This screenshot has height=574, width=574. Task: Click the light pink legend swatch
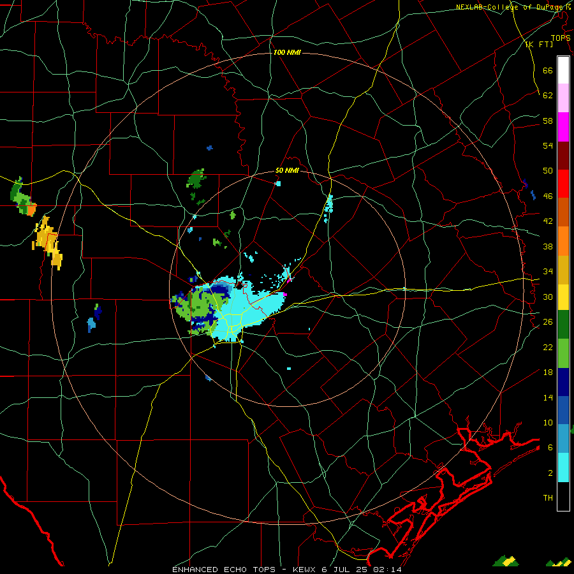pyautogui.click(x=563, y=98)
